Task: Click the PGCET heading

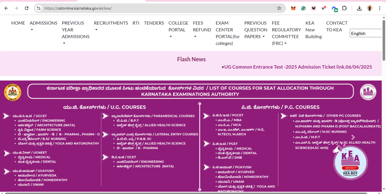Action: pyautogui.click(x=228, y=115)
